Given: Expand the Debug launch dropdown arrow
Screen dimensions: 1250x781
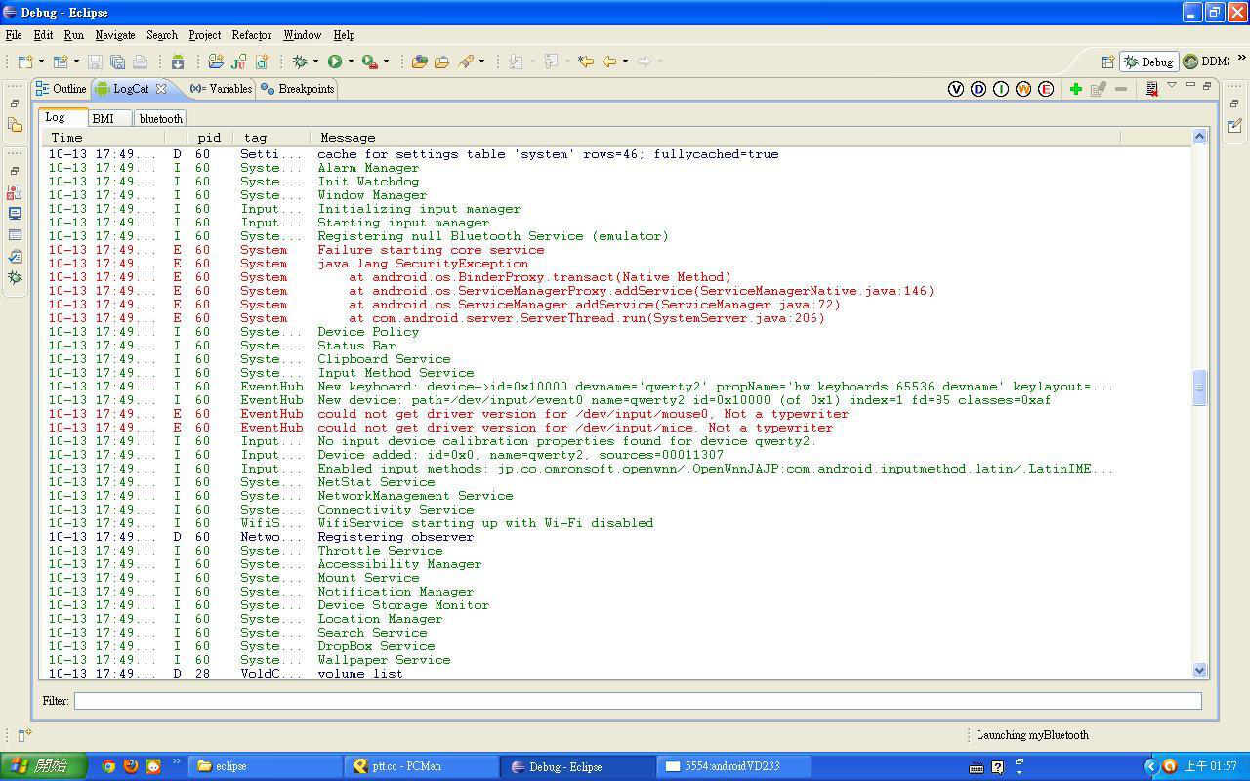Looking at the screenshot, I should 316,62.
